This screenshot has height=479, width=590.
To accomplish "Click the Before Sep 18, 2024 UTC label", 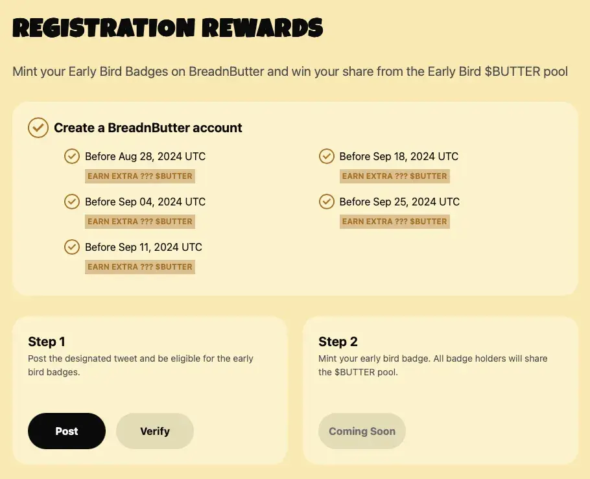I will 399,156.
